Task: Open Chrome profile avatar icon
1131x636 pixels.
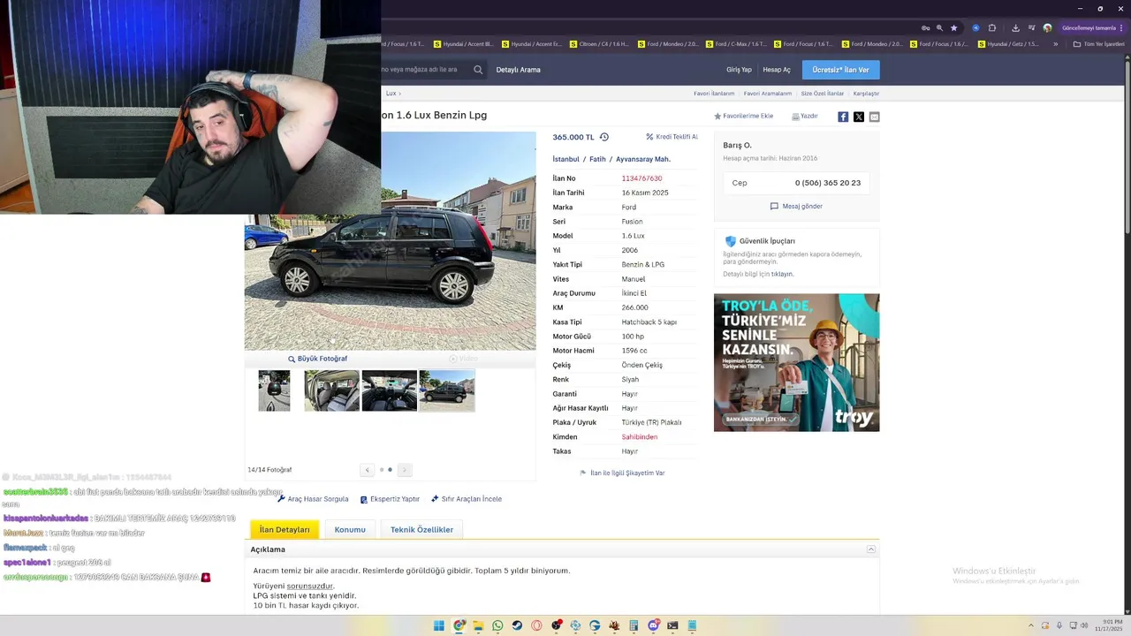Action: 1047,27
